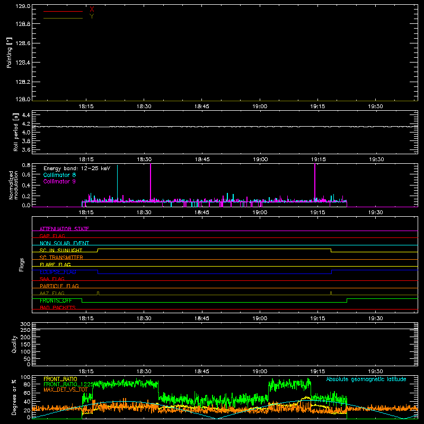Click the 150 quality tick label
Image resolution: width=424 pixels, height=424 pixels.
pos(25,344)
